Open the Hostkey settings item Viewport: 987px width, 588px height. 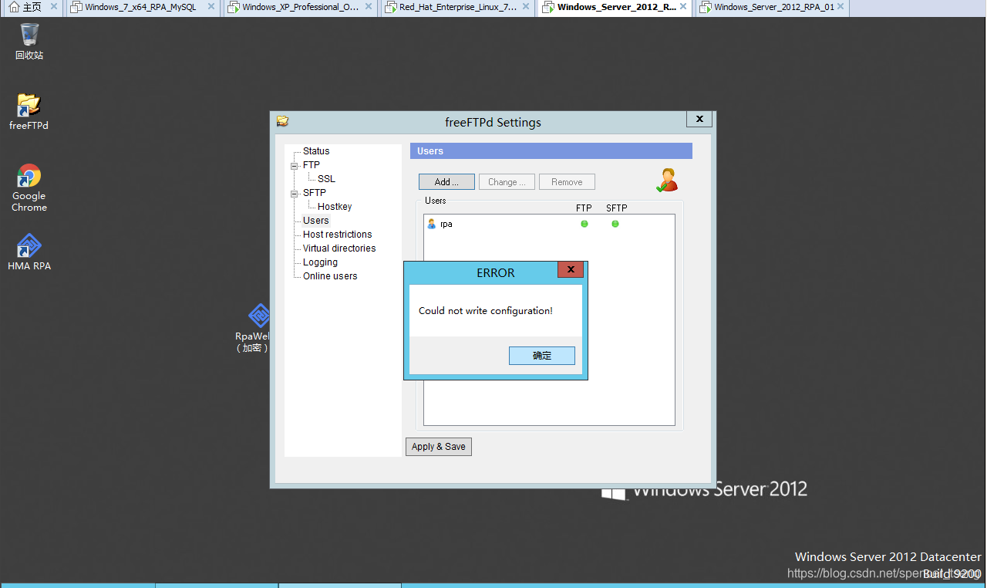click(335, 207)
